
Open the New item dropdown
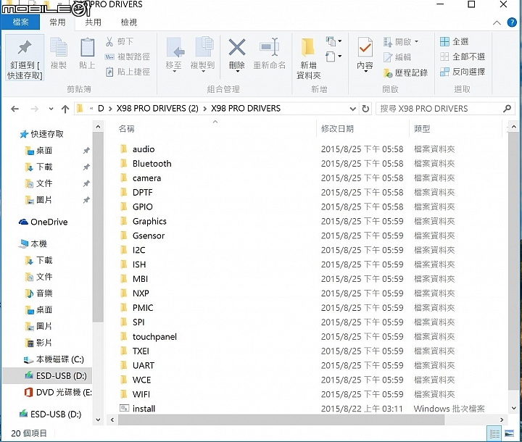334,41
